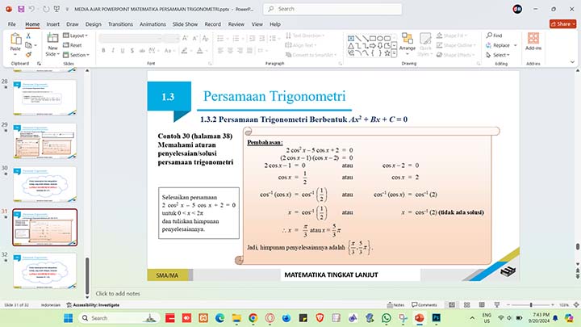The height and width of the screenshot is (327, 581).
Task: Open the Select dropdown
Action: pos(499,55)
